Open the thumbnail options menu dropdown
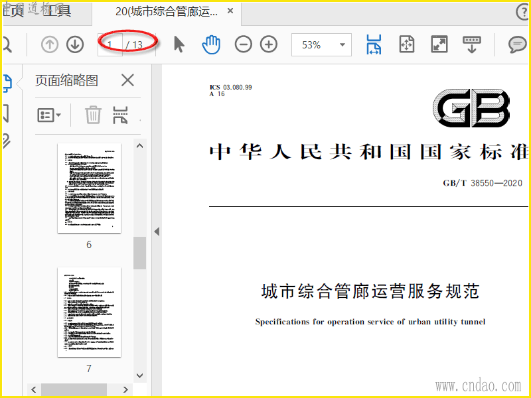 [x=49, y=115]
